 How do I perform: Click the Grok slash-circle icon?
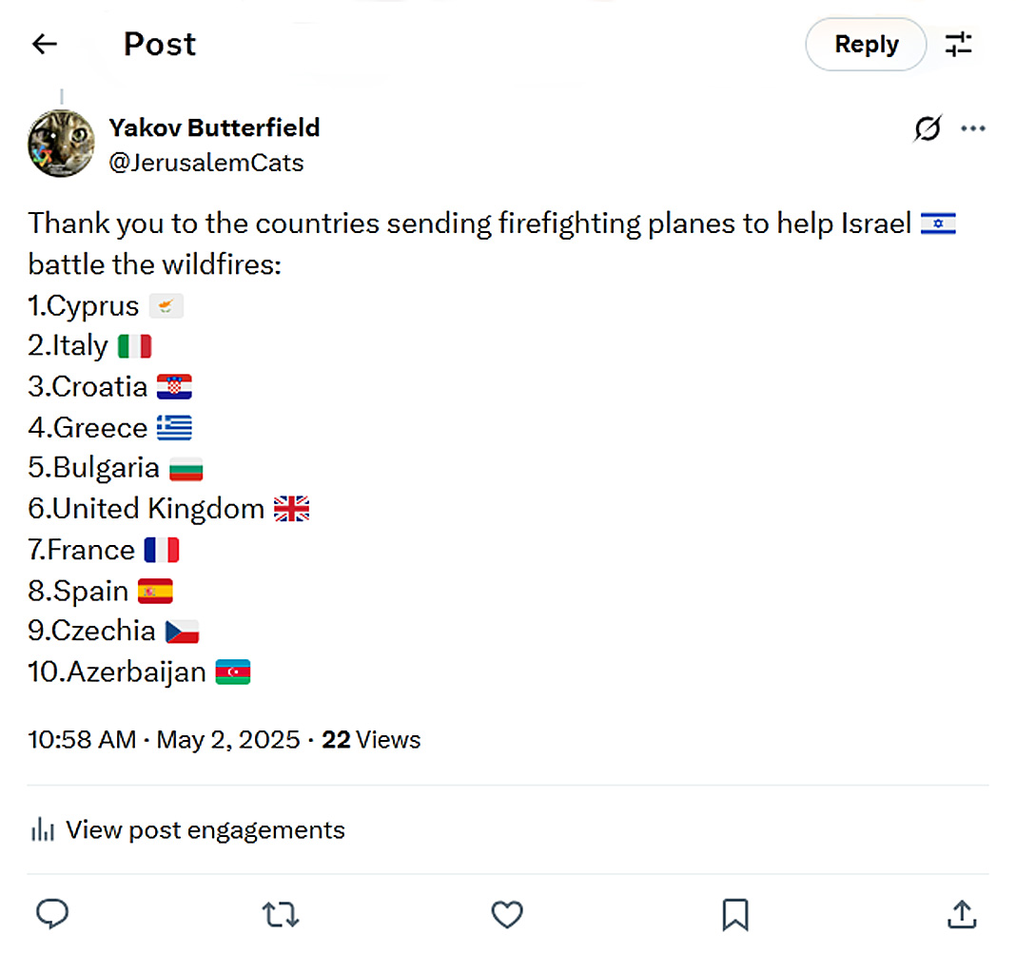pyautogui.click(x=928, y=128)
